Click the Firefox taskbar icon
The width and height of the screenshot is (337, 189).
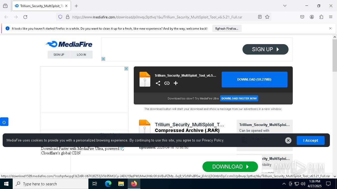[134, 184]
